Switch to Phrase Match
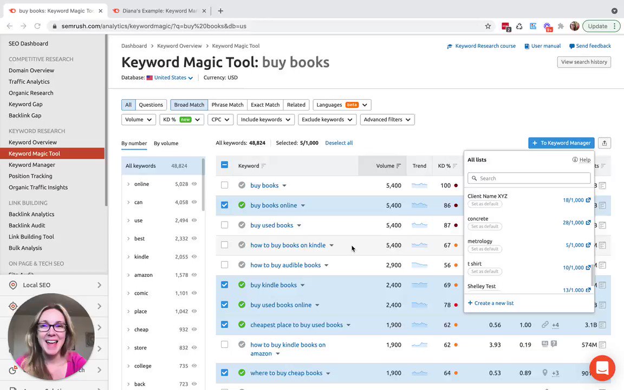This screenshot has width=624, height=390. tap(227, 105)
